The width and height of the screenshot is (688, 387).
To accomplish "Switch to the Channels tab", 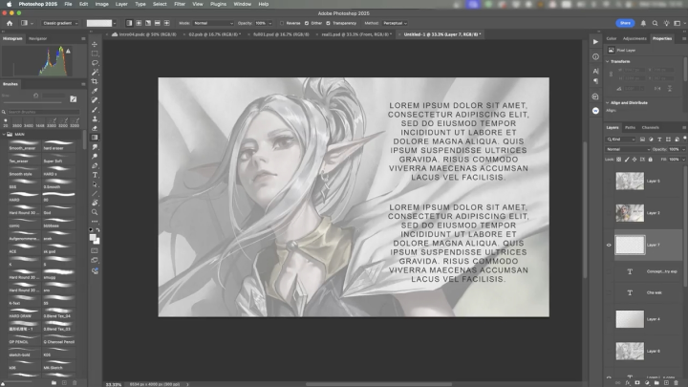I will pos(650,127).
